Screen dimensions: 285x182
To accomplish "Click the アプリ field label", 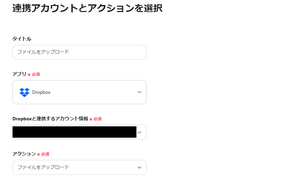I will click(x=19, y=74).
